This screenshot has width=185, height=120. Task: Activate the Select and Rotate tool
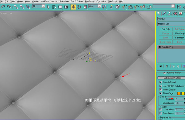pyautogui.click(x=79, y=7)
